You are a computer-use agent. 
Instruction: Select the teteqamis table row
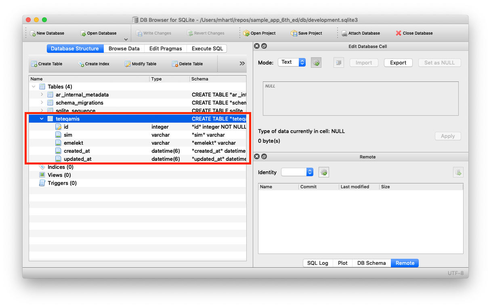pyautogui.click(x=138, y=119)
